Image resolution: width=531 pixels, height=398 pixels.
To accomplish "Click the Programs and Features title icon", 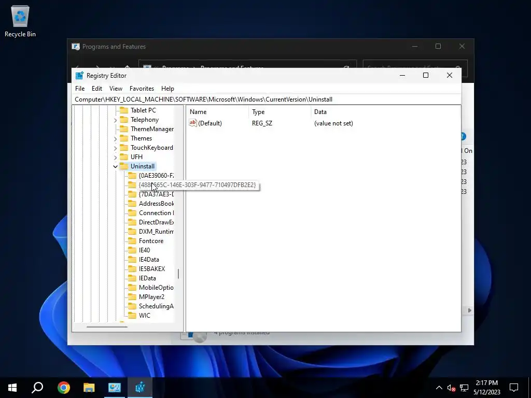I will click(x=76, y=47).
